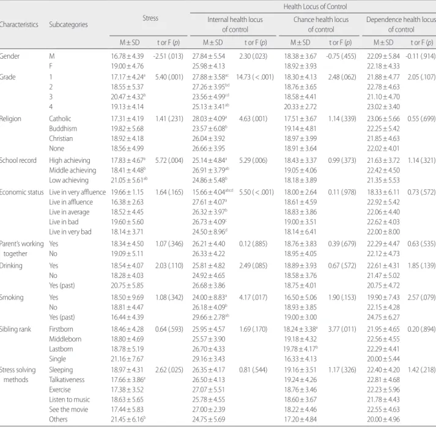Click internal locus value '29.66±2.78'

[x=211, y=317]
